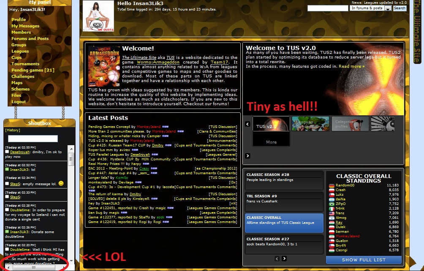Go to previous page of league list
Image resolution: width=424 pixels, height=271 pixels.
[x=277, y=259]
